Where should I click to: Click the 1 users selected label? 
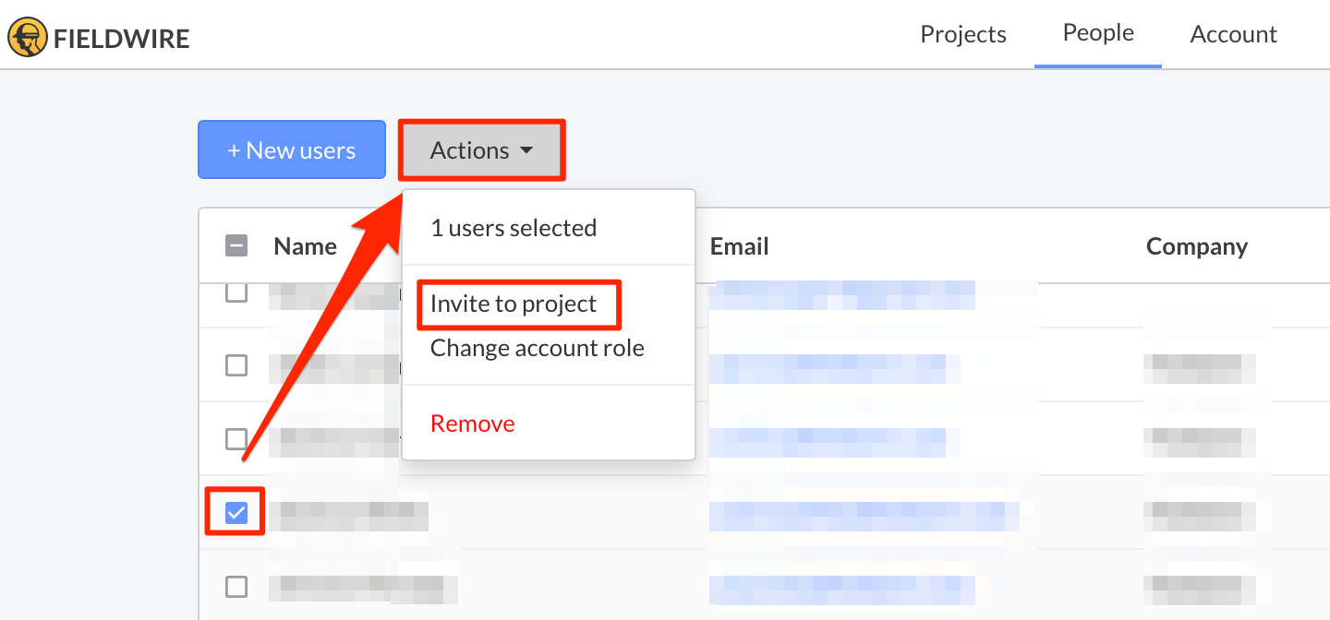(x=513, y=227)
